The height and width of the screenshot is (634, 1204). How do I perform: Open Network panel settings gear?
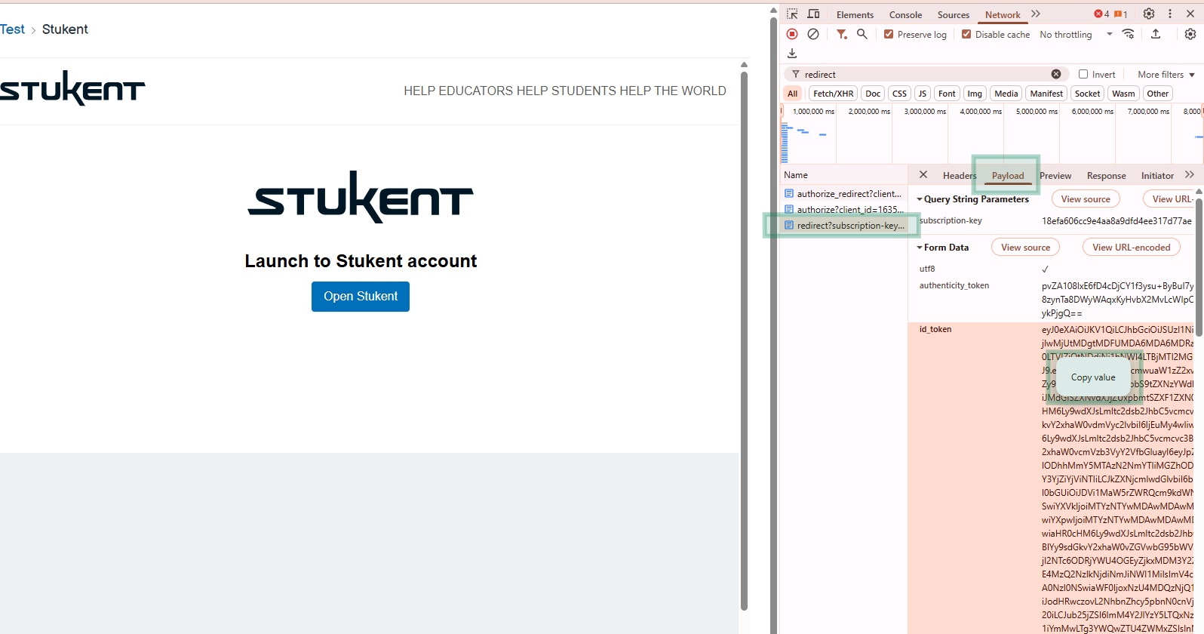1190,34
